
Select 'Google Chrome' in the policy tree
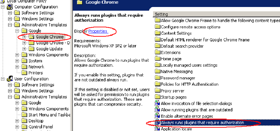[x=50, y=37]
